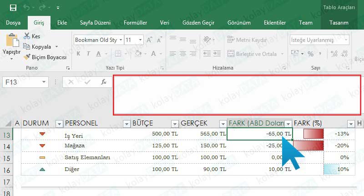Toggle Metni Kaydır wrap text
Image resolution: width=364 pixels, height=196 pixels.
[x=247, y=40]
